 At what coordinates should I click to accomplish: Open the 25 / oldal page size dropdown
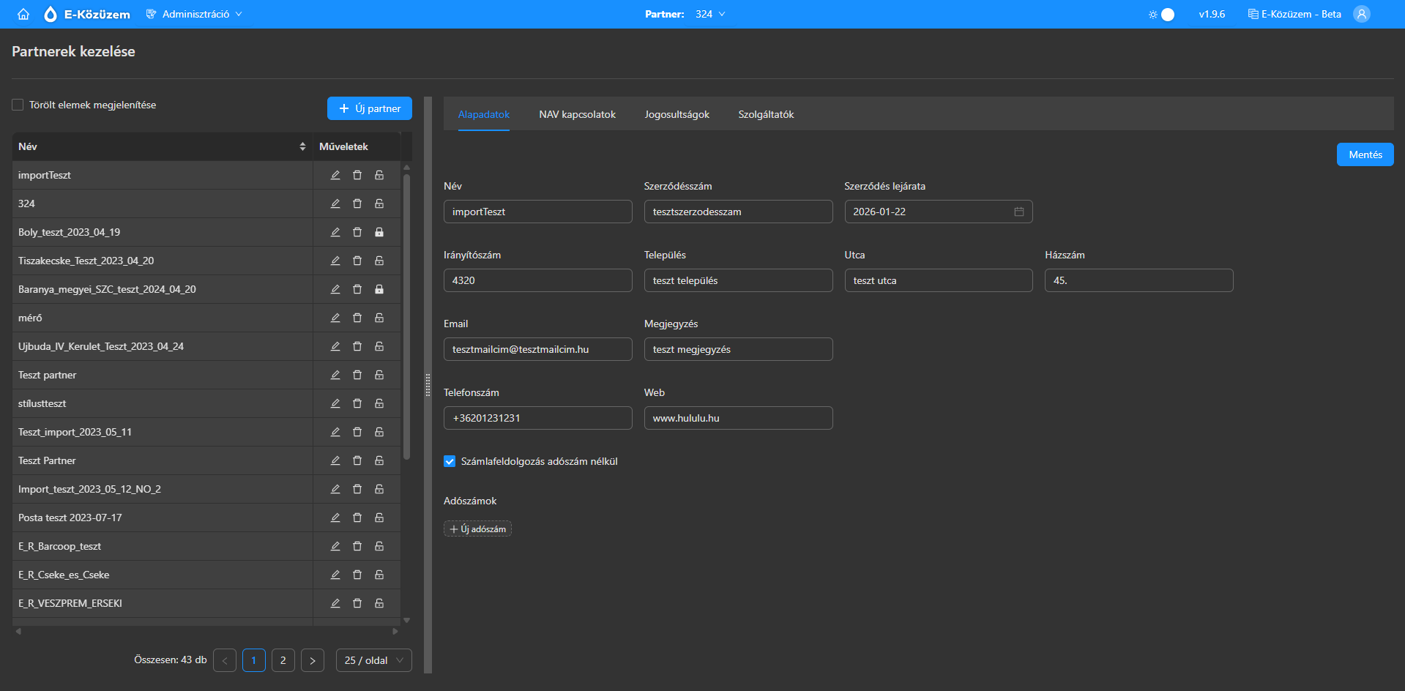373,660
